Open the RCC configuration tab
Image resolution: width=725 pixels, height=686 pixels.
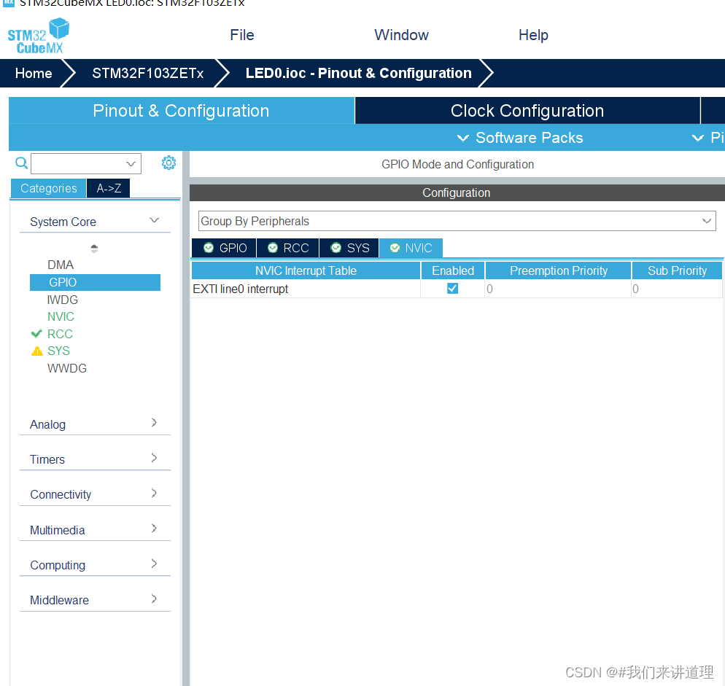pyautogui.click(x=287, y=248)
